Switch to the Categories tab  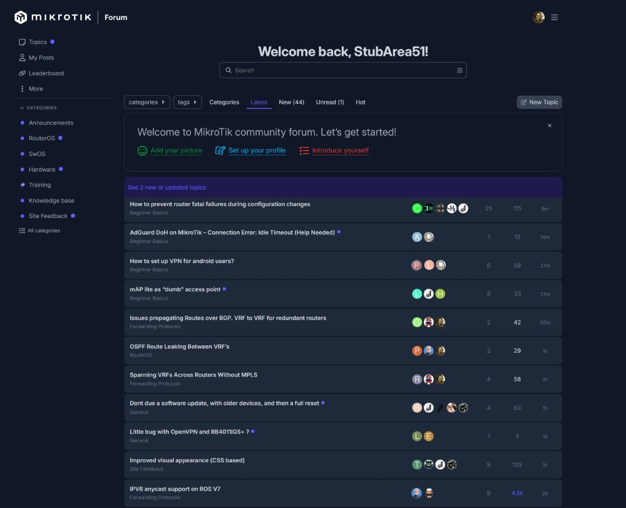(224, 102)
